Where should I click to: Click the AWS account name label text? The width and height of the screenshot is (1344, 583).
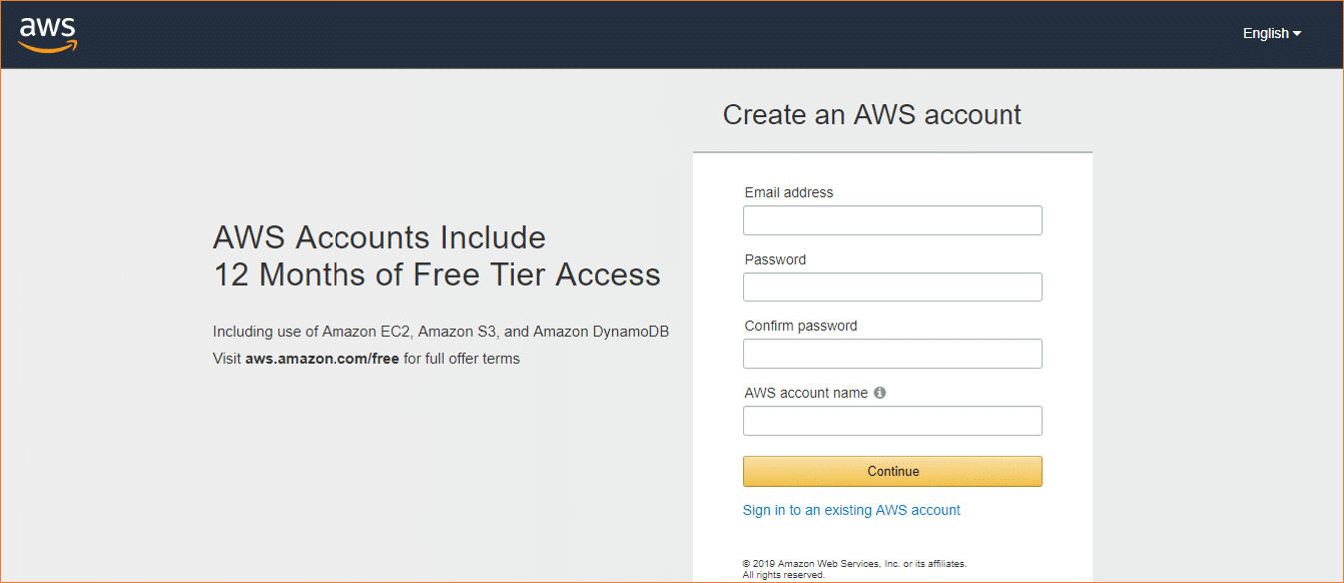(x=806, y=393)
